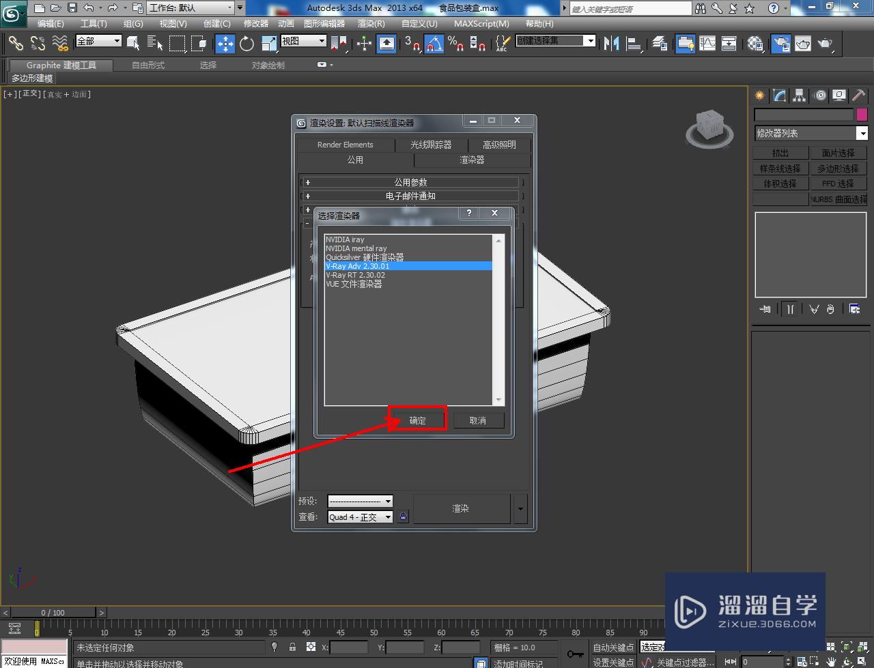Confirm renderer choice with 确定 button

pyautogui.click(x=417, y=420)
